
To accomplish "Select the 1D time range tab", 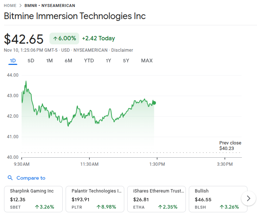I will pyautogui.click(x=13, y=60).
